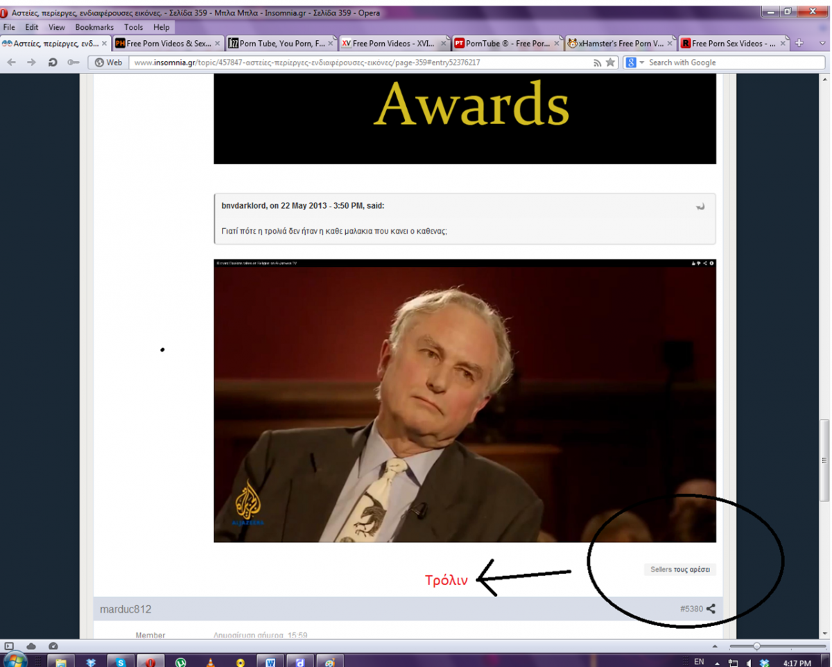Switch to the xHamster tab
Screen dimensions: 832x667
point(621,43)
